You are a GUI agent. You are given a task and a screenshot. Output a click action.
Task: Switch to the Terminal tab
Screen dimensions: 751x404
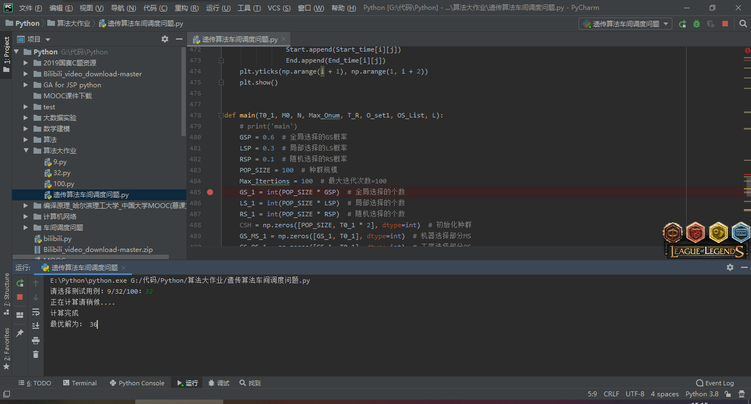[x=80, y=383]
